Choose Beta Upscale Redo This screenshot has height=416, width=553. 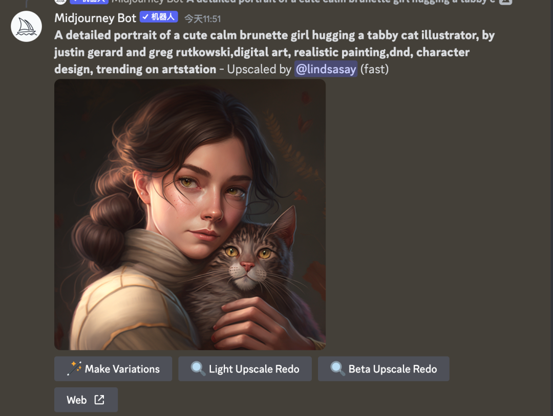(384, 369)
